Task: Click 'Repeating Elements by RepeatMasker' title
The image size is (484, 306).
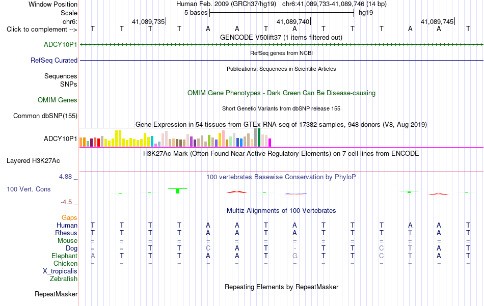Action: coord(281,287)
